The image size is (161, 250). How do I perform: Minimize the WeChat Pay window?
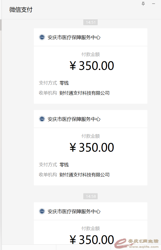click(x=153, y=4)
